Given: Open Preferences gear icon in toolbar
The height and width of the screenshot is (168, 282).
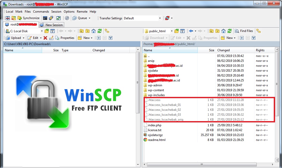Looking at the screenshot, I should point(67,18).
